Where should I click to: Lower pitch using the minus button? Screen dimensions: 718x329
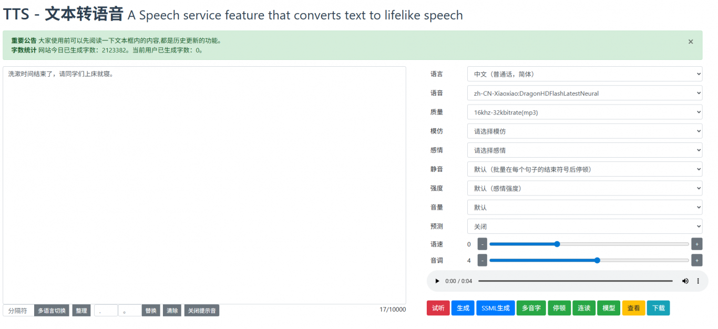point(482,260)
